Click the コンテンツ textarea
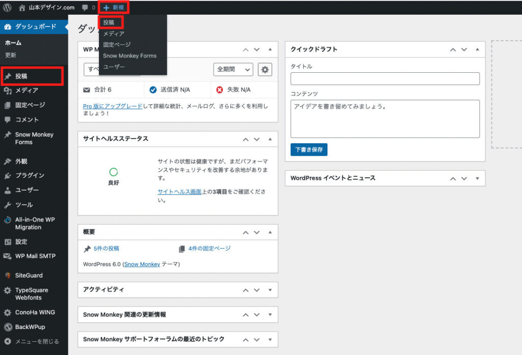Viewport: 522px width, 355px height. pyautogui.click(x=385, y=119)
